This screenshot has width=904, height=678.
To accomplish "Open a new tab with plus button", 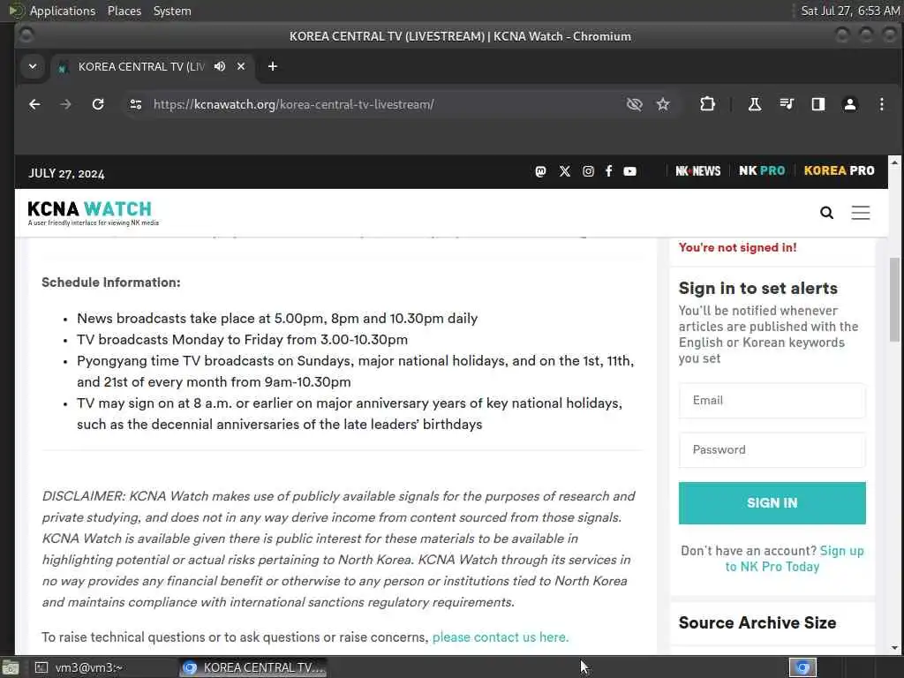I will (273, 66).
